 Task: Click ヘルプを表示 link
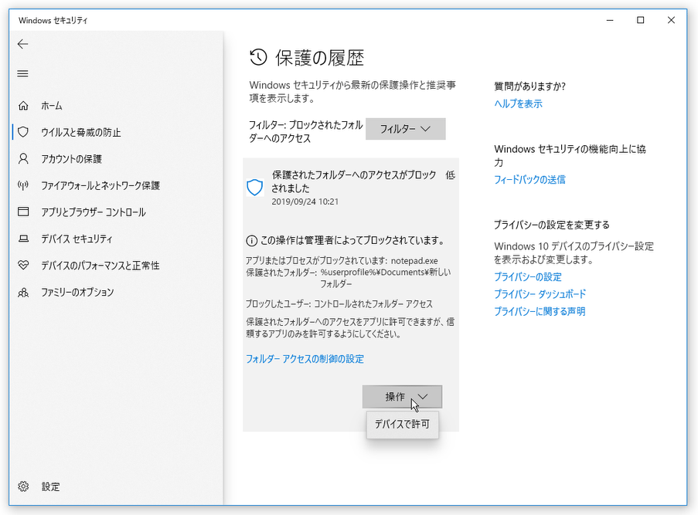click(x=518, y=103)
